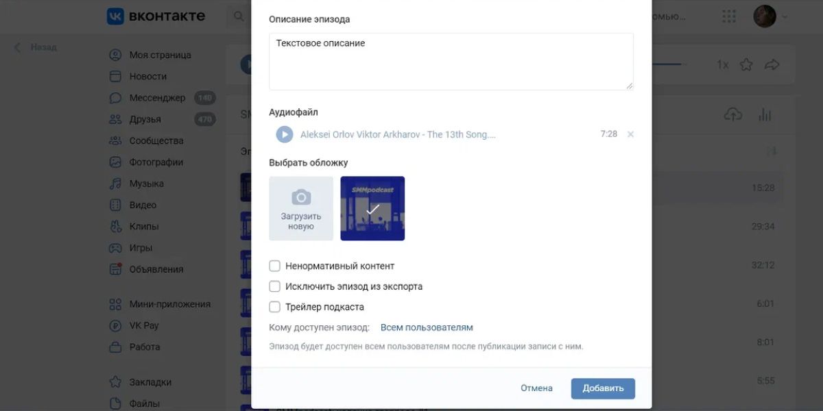Click the share arrow icon

click(772, 64)
